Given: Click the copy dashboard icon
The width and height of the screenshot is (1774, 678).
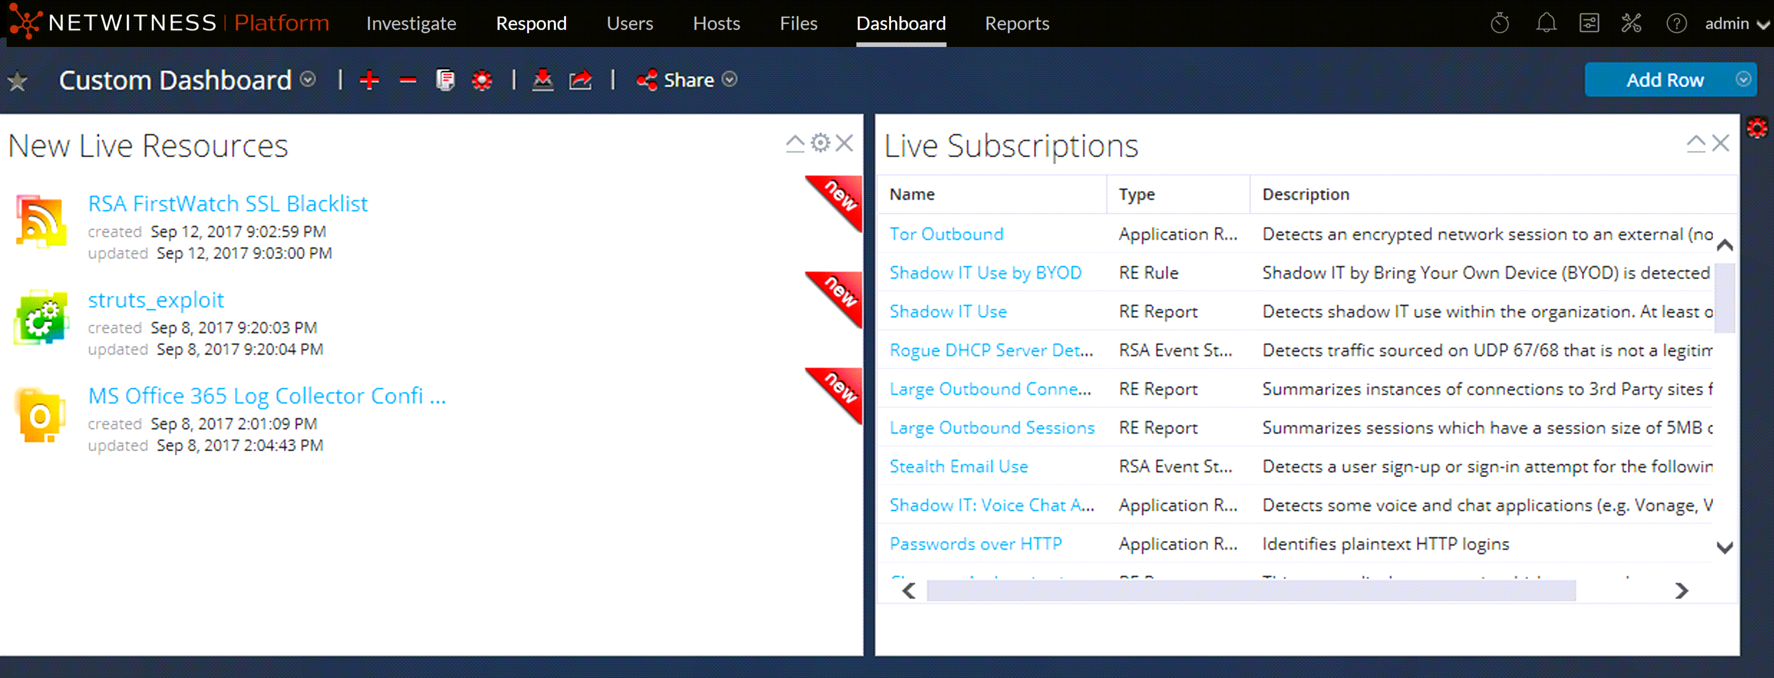Looking at the screenshot, I should tap(445, 80).
